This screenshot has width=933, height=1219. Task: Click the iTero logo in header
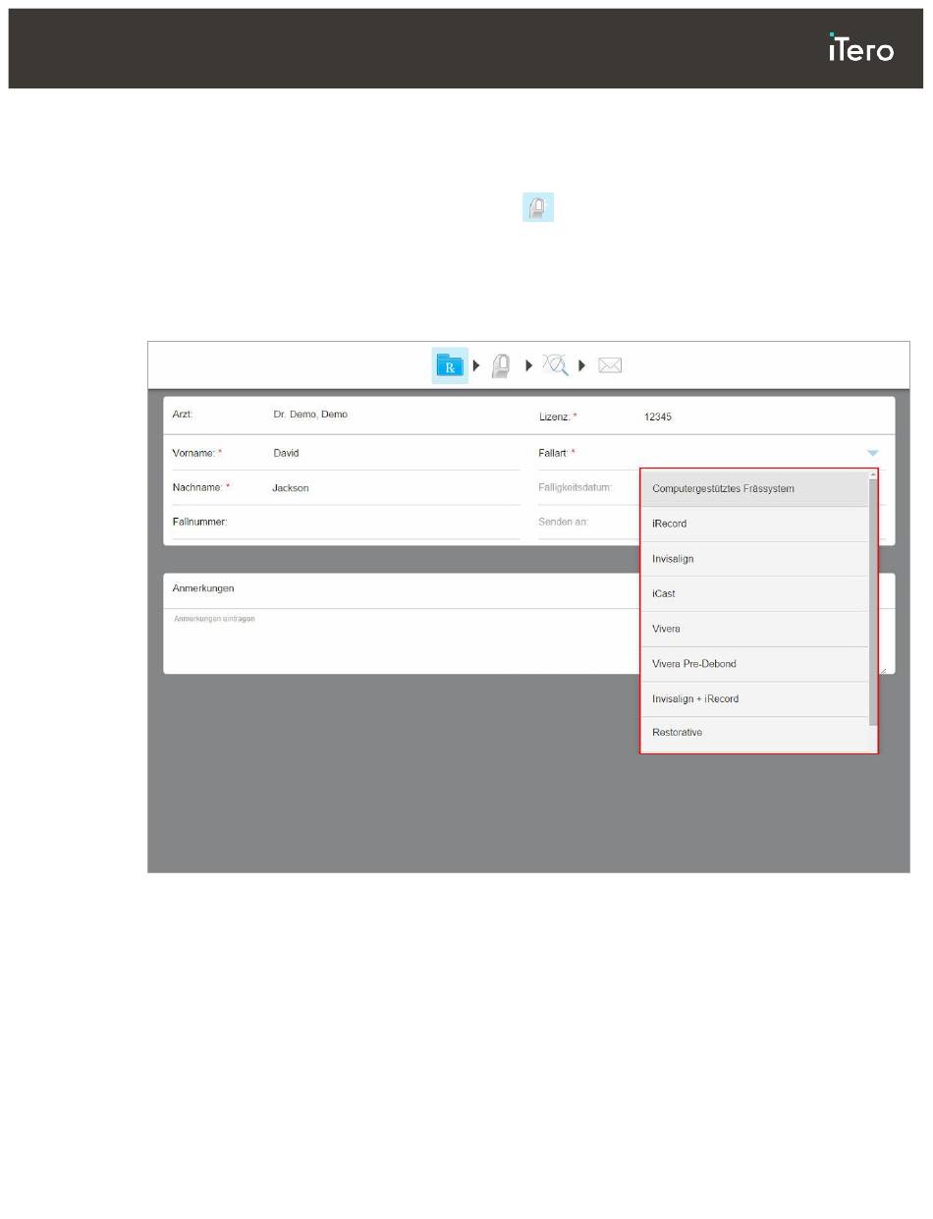tap(860, 48)
